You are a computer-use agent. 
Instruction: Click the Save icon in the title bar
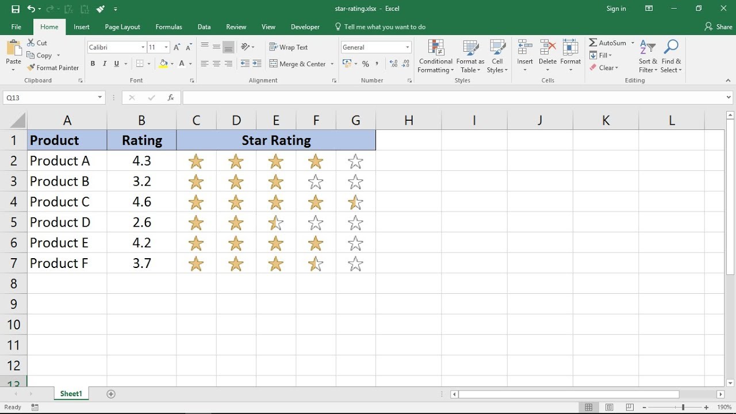coord(16,9)
